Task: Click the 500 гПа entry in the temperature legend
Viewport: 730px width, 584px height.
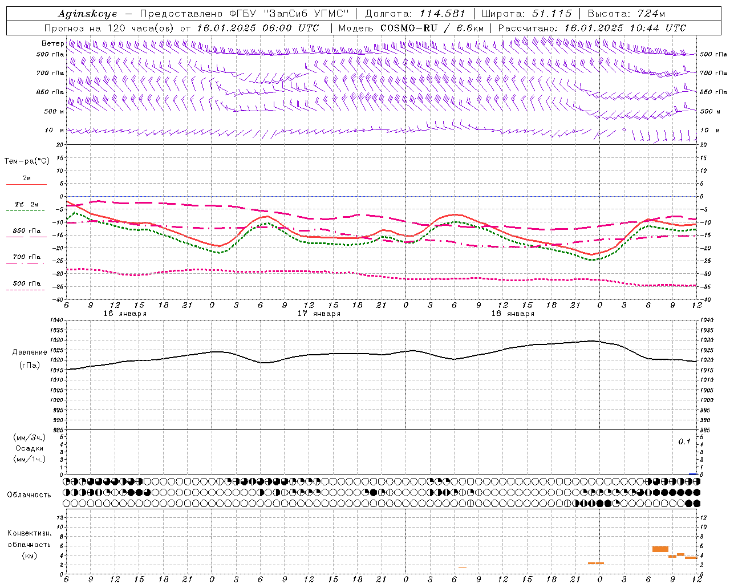Action: pyautogui.click(x=27, y=283)
